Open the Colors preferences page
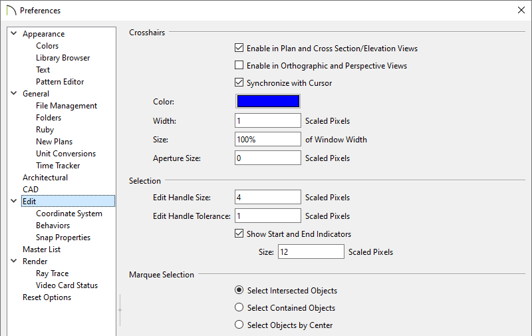The image size is (532, 336). pos(47,46)
